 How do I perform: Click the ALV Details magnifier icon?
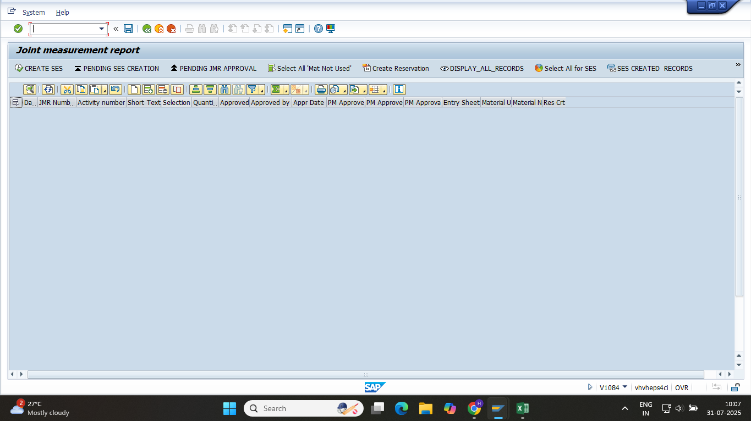30,90
